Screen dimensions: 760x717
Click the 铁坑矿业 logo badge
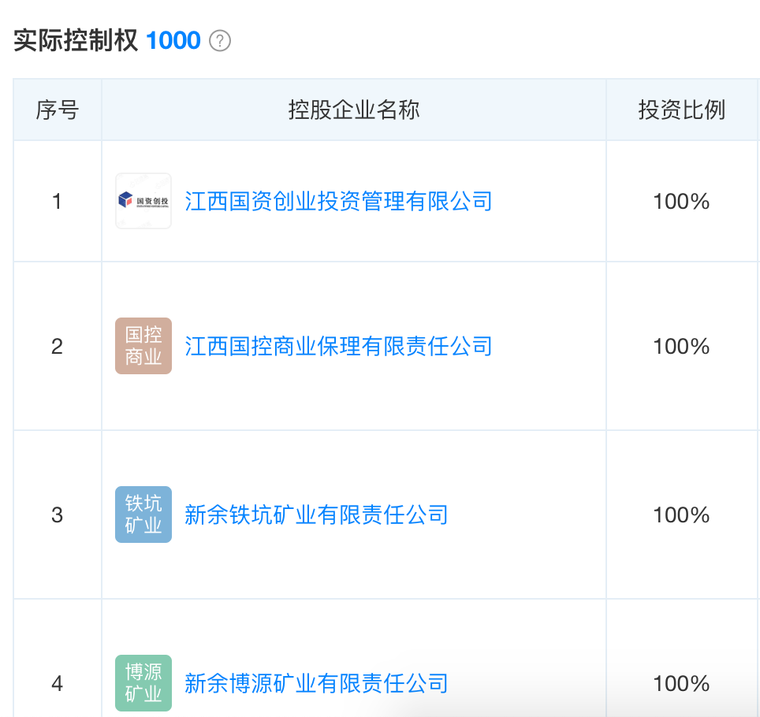click(x=143, y=515)
